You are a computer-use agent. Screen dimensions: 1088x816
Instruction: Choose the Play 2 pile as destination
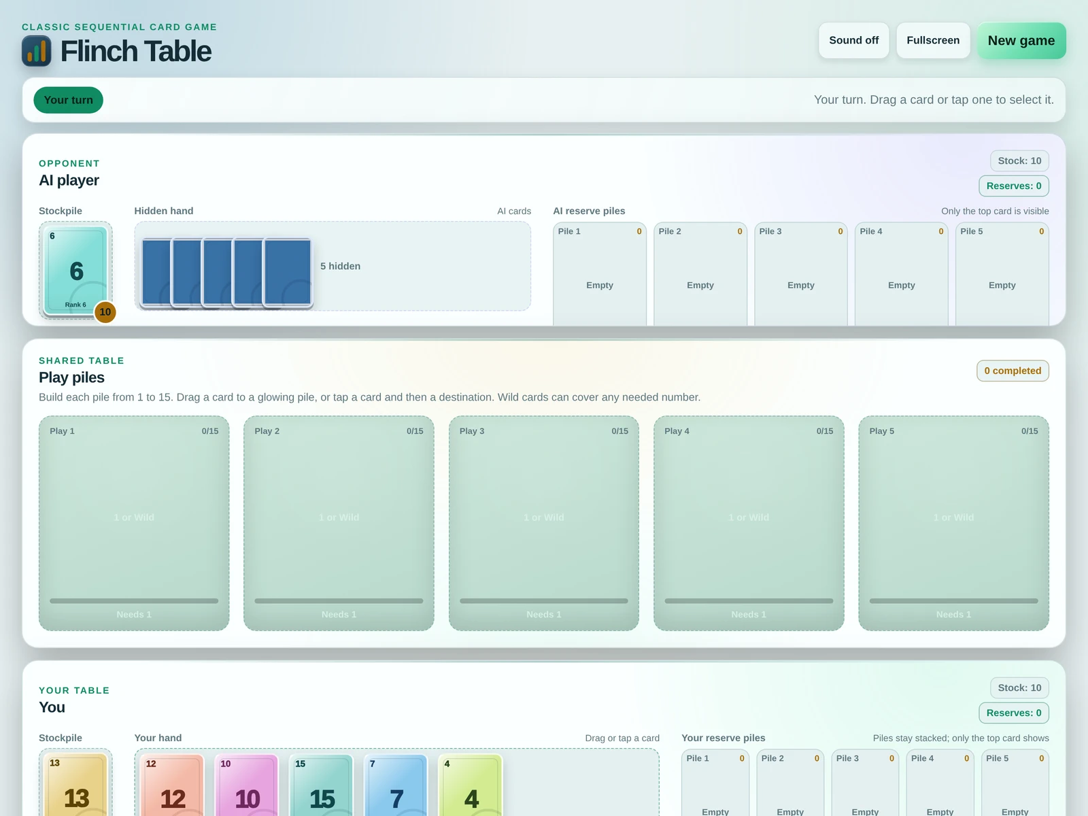tap(339, 523)
